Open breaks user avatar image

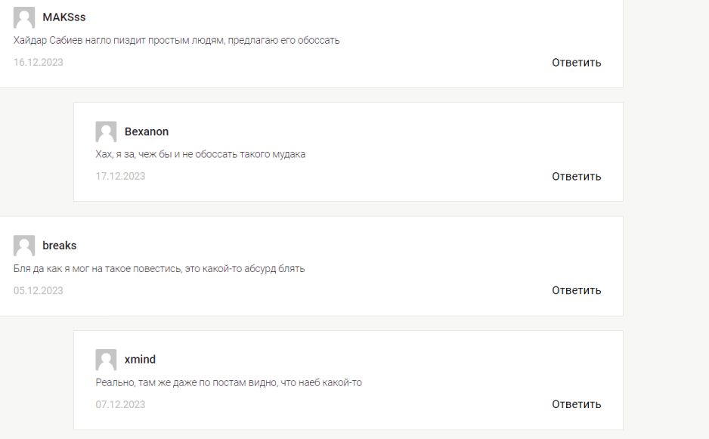coord(24,246)
